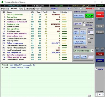The width and height of the screenshot is (105, 97).
Task: Open the Advanced tab
Action: (x=30, y=9)
